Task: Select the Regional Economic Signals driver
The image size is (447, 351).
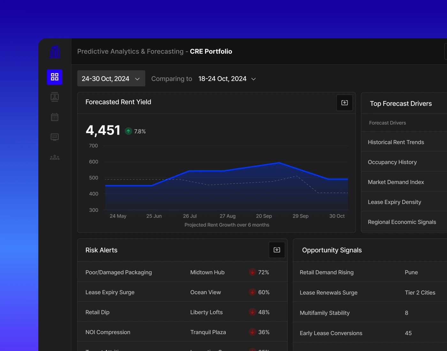Action: tap(404, 222)
